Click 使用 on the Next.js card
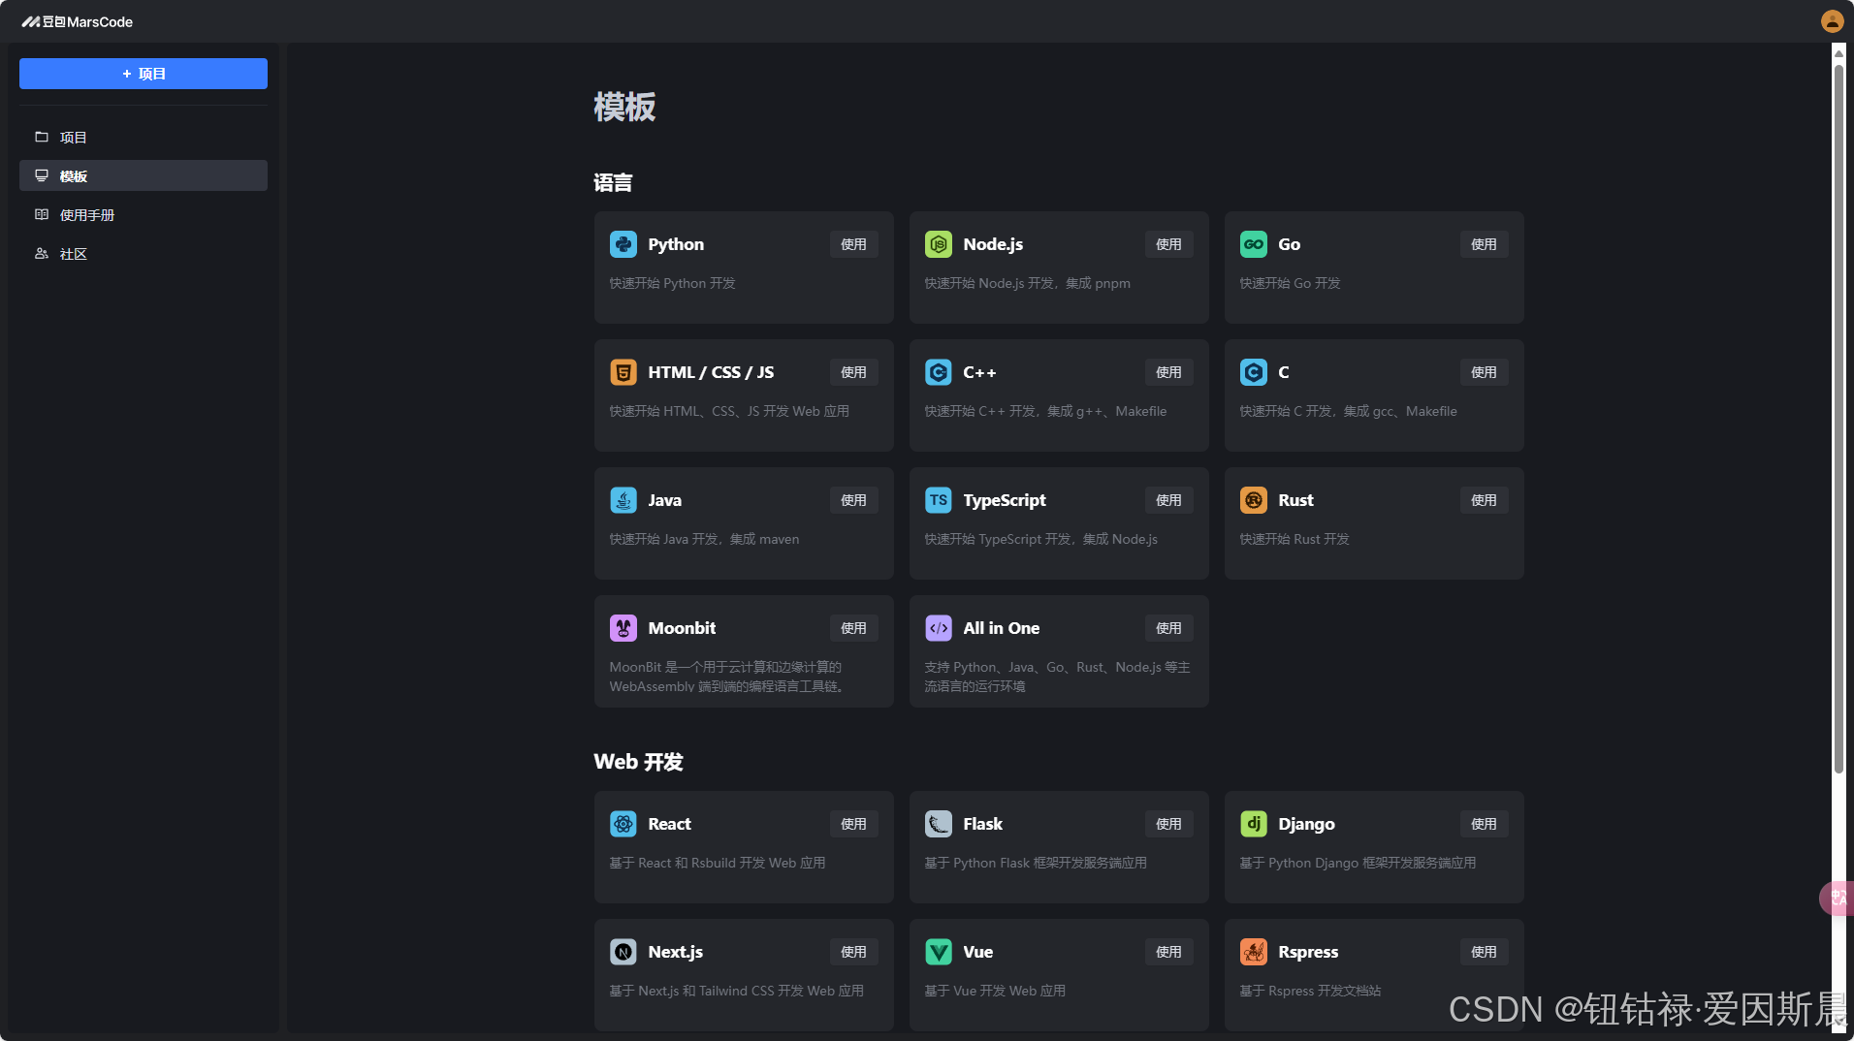The image size is (1854, 1041). (853, 952)
